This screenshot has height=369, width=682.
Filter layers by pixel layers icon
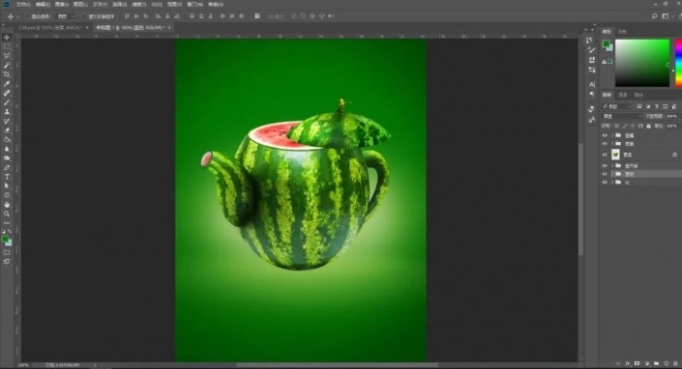(638, 106)
